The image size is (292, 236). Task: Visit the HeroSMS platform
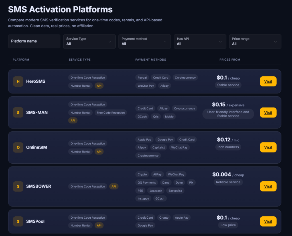(268, 82)
